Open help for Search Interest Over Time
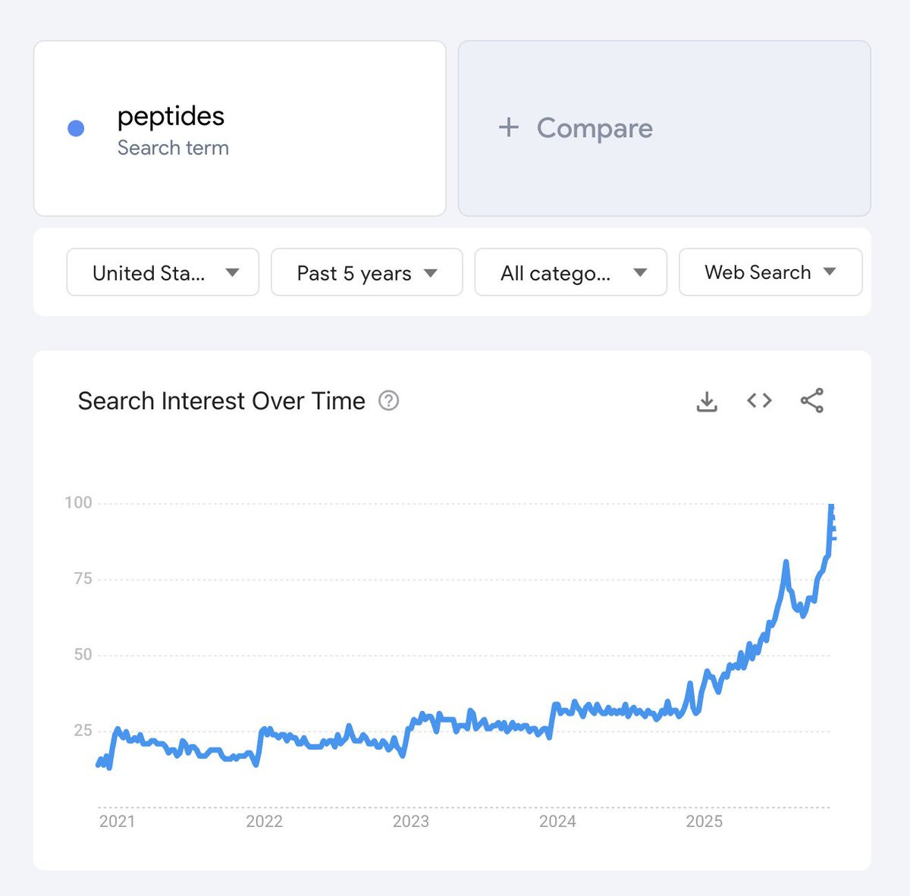 point(389,400)
